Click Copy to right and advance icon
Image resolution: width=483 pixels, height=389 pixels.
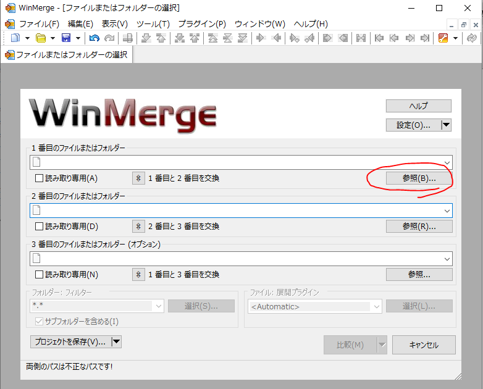click(294, 38)
